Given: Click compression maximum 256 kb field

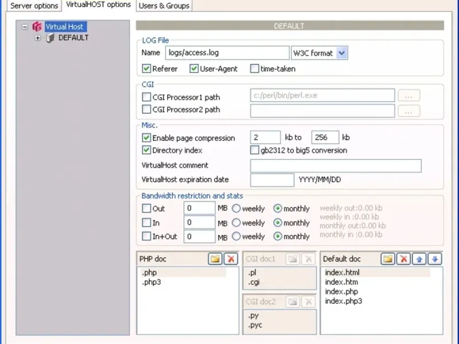Looking at the screenshot, I should click(325, 138).
